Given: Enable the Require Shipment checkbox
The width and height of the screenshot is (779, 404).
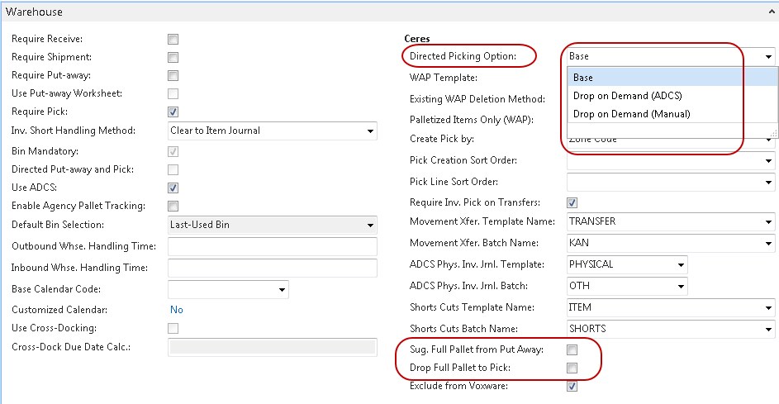Looking at the screenshot, I should point(173,57).
